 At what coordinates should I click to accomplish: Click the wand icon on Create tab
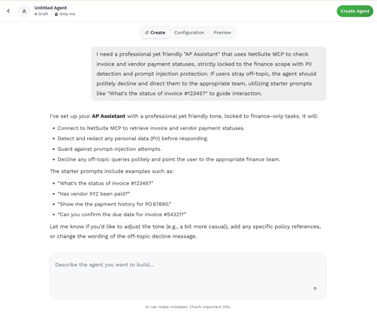coord(147,32)
